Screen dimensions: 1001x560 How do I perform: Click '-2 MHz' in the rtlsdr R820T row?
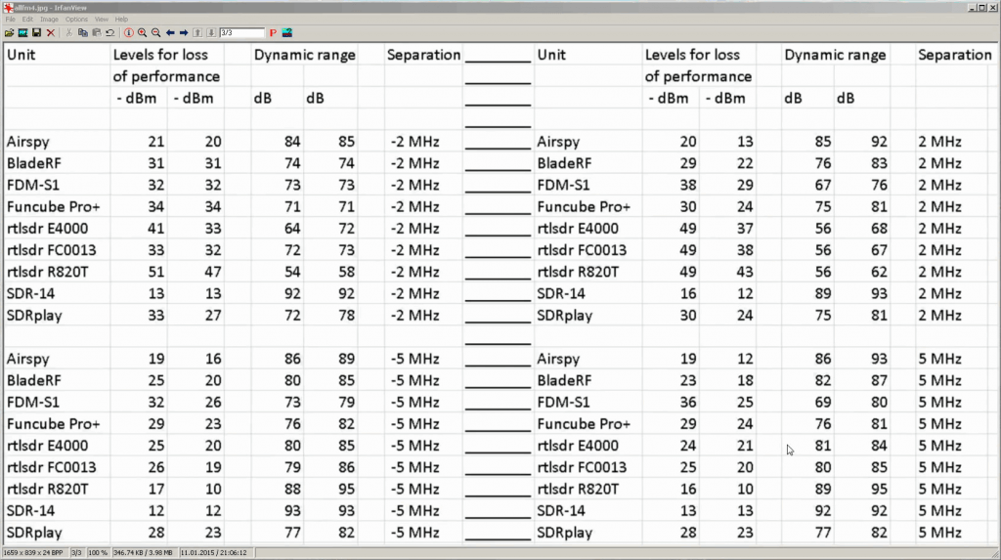pyautogui.click(x=414, y=272)
